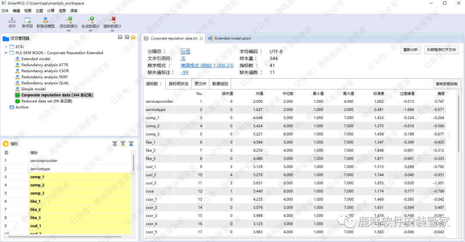The width and height of the screenshot is (465, 242).
Task: Click the 添加数据分组 add data group icon
Action: 69,20
